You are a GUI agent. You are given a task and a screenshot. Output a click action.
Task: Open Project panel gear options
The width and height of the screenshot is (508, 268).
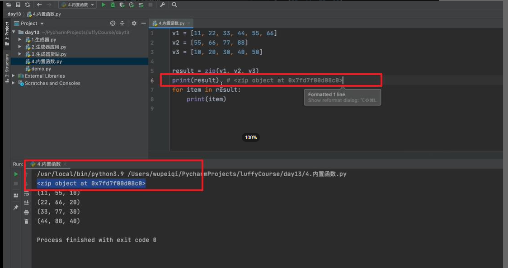tap(134, 24)
